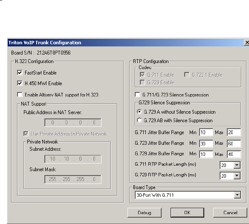Click the G.729 Jitter Buffer Range label
The image size is (249, 224).
[159, 154]
